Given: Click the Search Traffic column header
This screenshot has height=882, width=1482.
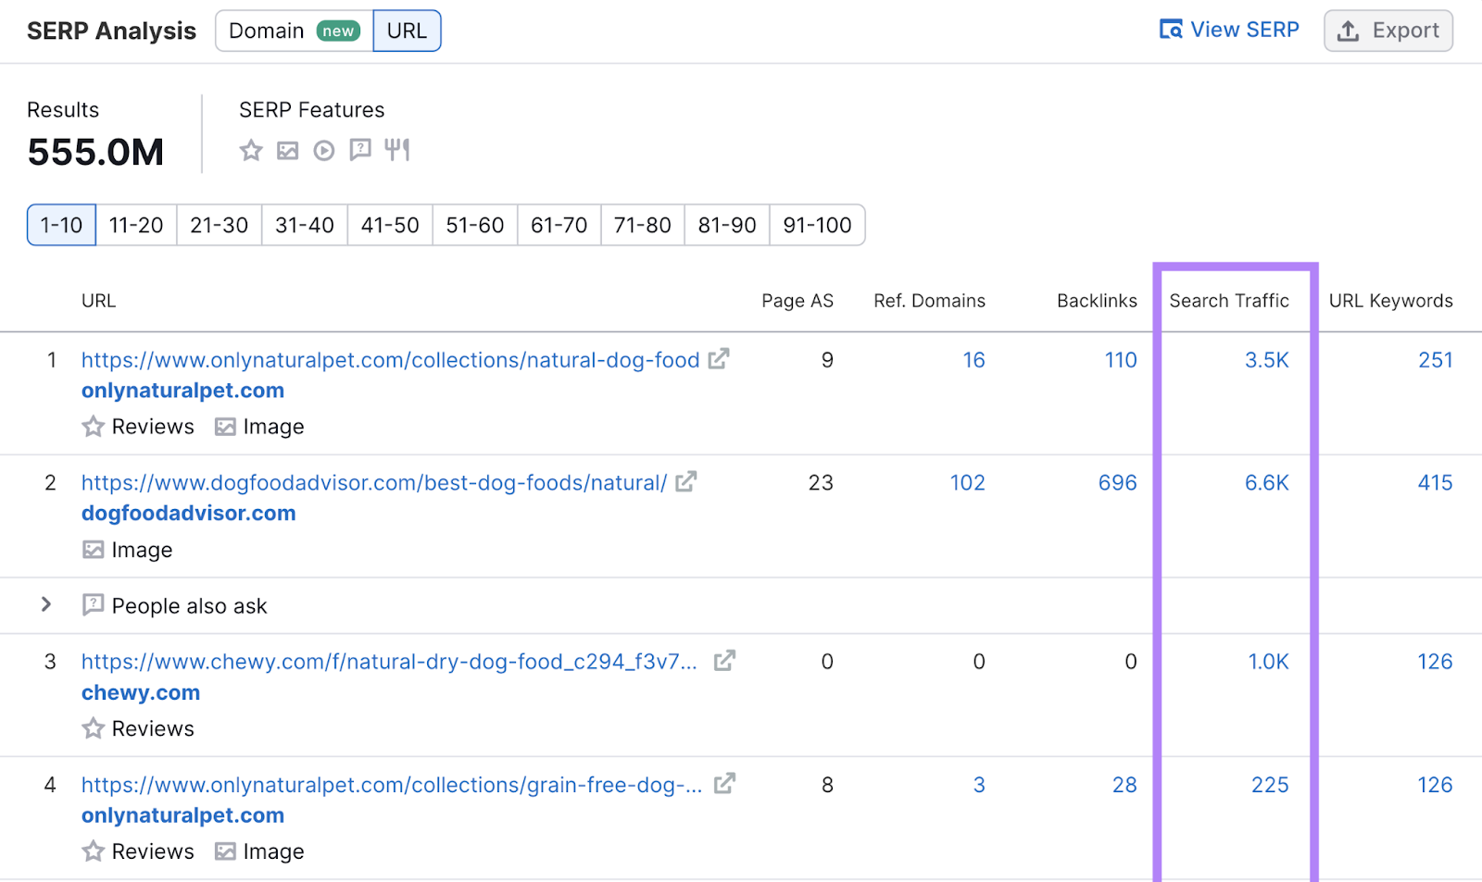Looking at the screenshot, I should (1229, 301).
